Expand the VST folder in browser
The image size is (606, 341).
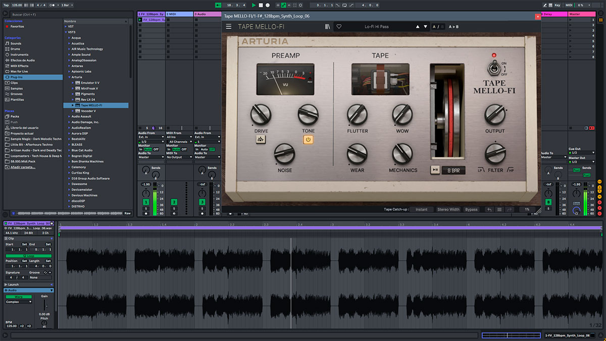[66, 26]
